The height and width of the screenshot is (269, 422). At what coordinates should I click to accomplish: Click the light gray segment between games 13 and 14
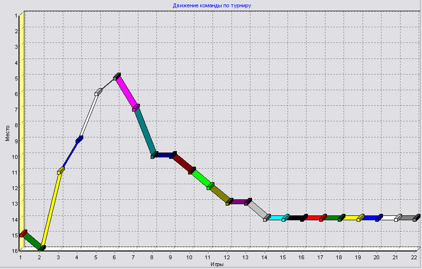coord(258,210)
